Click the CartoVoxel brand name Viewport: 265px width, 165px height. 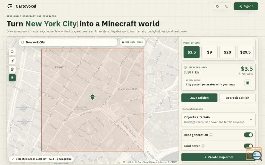(26, 6)
